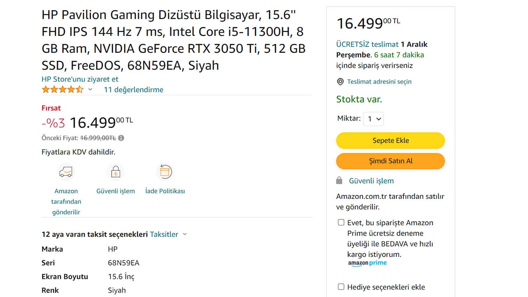Check the Hediye seçenekleri ekle box
Screen dimensions: 528x297
[x=341, y=287]
